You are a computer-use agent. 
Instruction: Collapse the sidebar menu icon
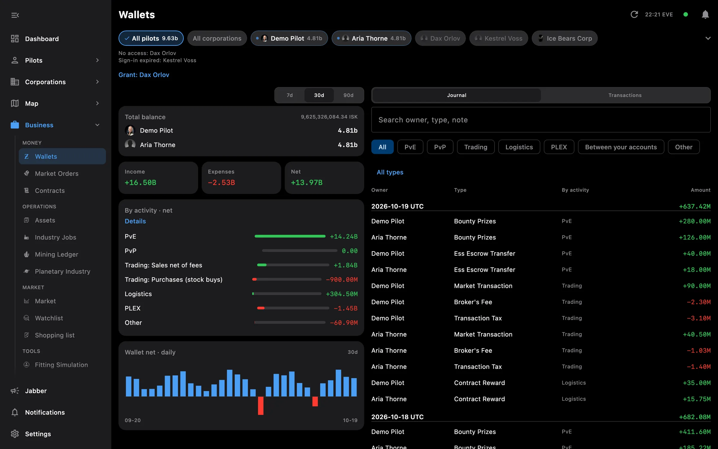(15, 15)
